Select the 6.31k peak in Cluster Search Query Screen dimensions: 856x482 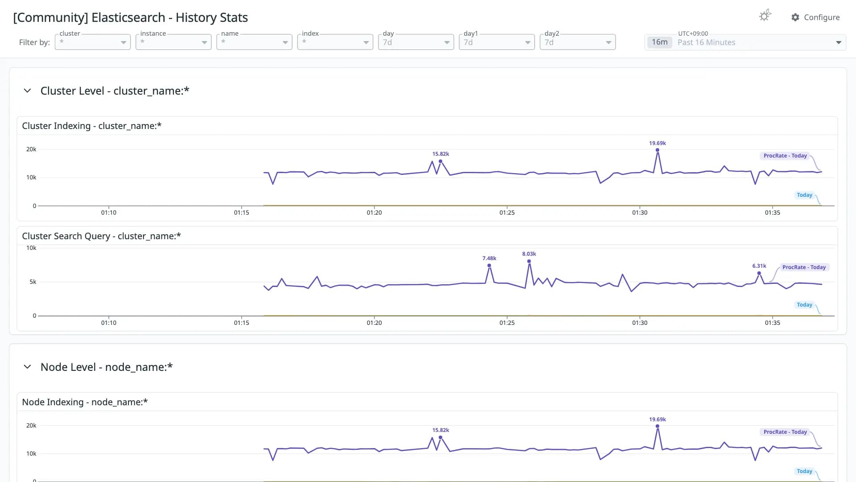pos(759,273)
